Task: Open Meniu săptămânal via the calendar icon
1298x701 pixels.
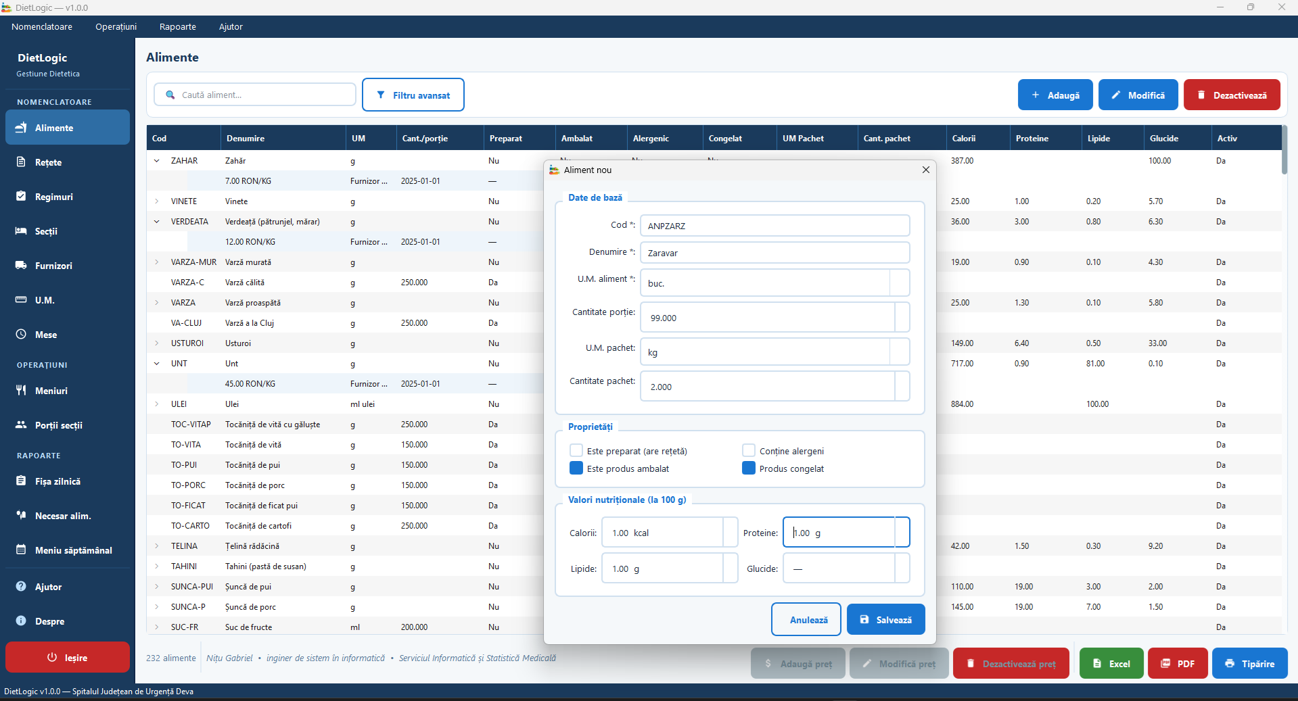Action: point(21,550)
